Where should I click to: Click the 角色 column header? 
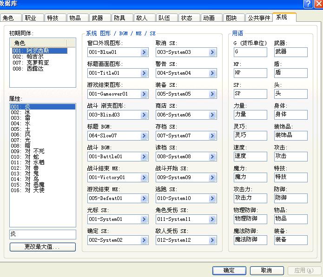pos(39,43)
